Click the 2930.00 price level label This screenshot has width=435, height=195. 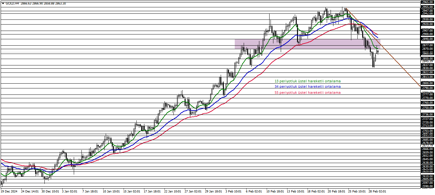pyautogui.click(x=427, y=19)
